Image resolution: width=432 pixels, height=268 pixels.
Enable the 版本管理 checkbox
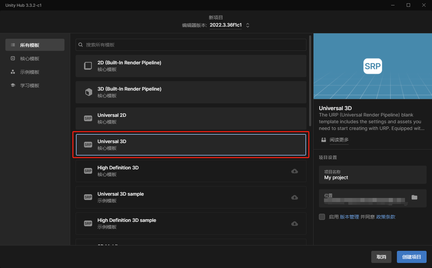click(x=322, y=217)
